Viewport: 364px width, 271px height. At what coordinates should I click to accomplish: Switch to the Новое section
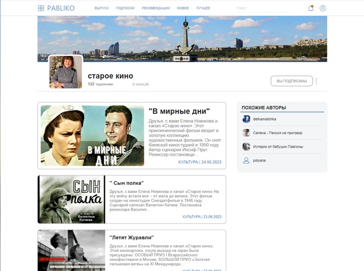(183, 8)
